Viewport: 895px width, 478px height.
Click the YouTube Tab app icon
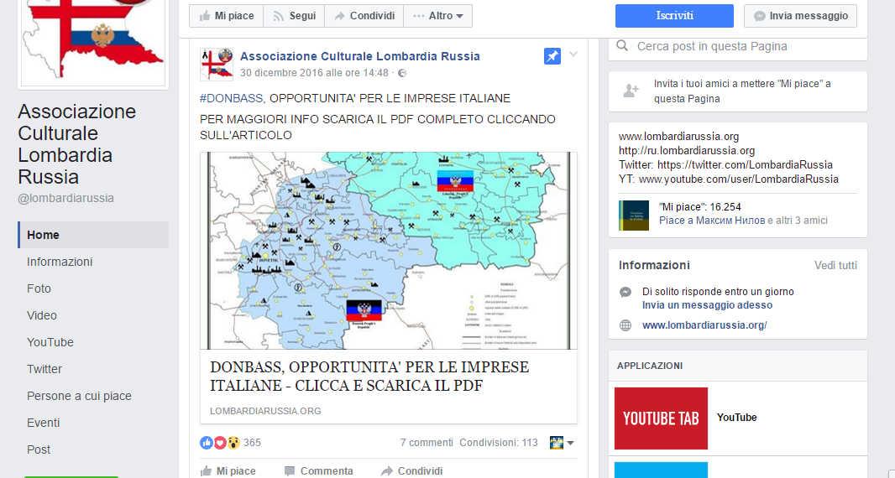coord(661,418)
